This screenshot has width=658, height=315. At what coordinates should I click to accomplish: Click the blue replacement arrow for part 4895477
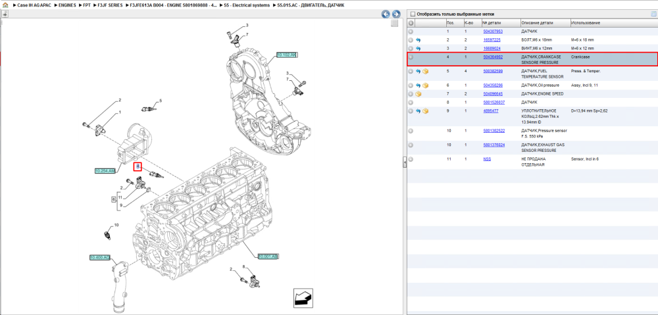point(418,111)
